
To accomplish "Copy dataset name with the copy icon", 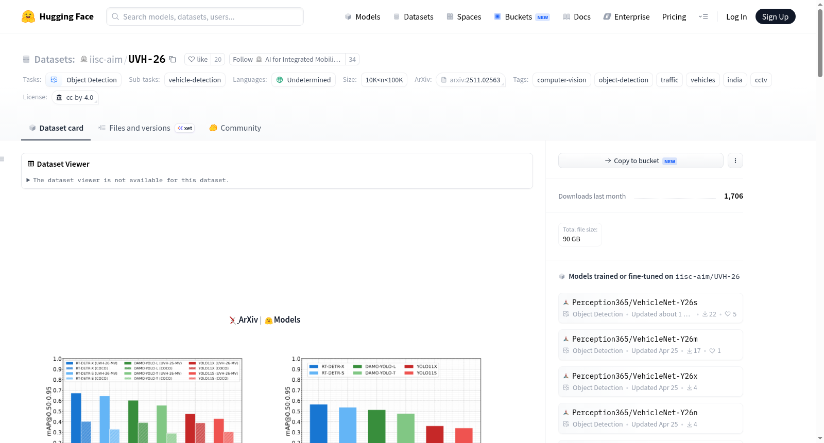I will click(x=173, y=60).
